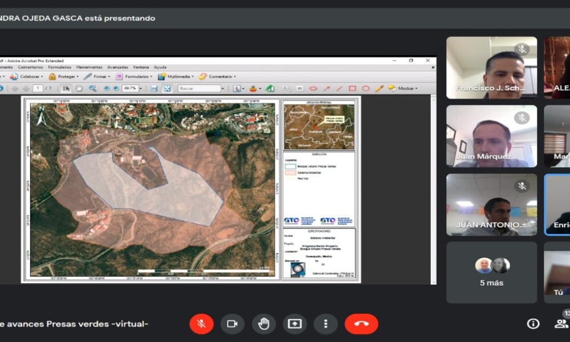Raise your hand in the meeting
The image size is (570, 342).
(263, 324)
